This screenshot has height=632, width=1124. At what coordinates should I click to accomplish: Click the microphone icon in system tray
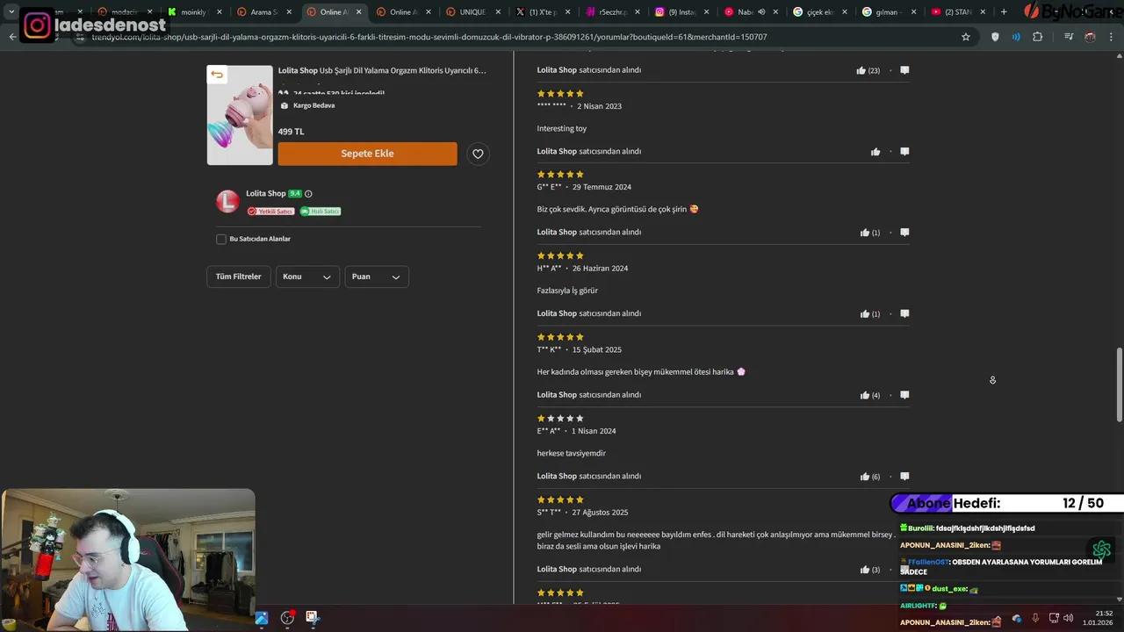tap(1035, 618)
